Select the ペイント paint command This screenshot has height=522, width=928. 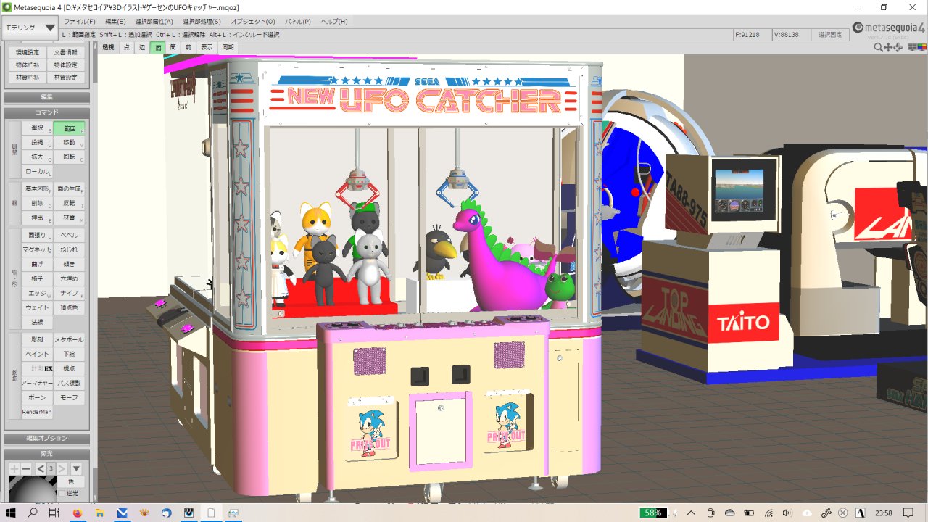coord(37,355)
